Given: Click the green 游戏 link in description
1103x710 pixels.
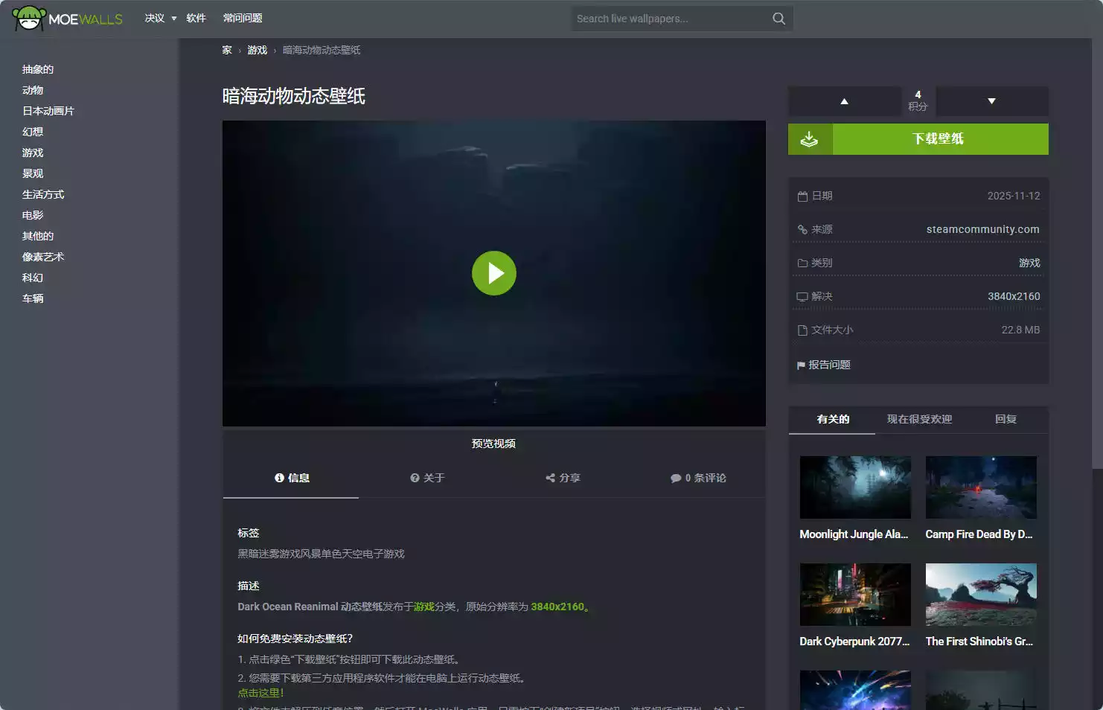Looking at the screenshot, I should (x=423, y=607).
